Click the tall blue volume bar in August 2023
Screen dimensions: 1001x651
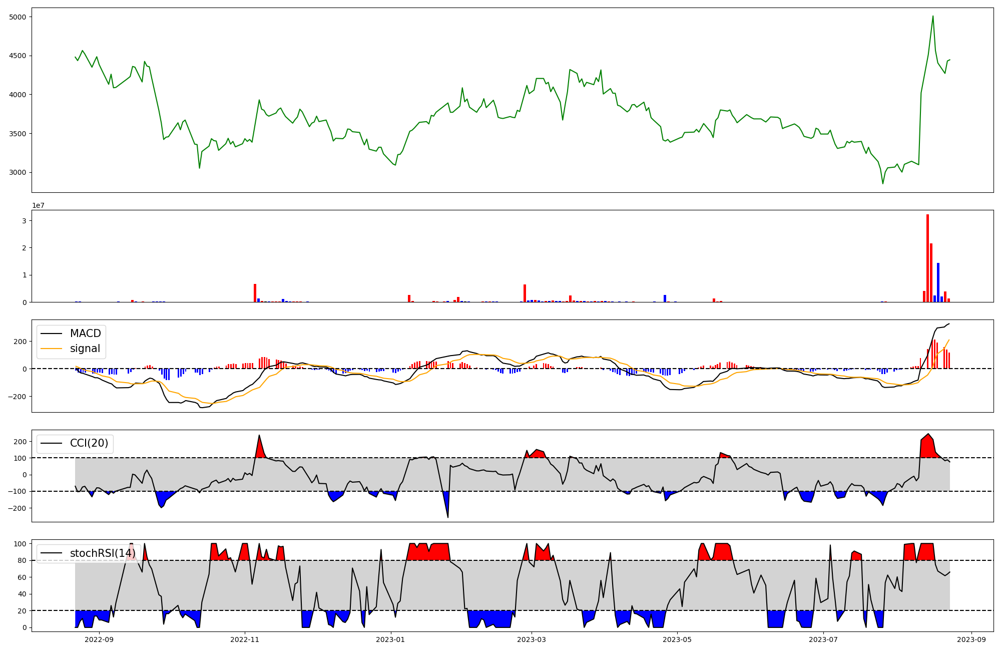point(938,282)
